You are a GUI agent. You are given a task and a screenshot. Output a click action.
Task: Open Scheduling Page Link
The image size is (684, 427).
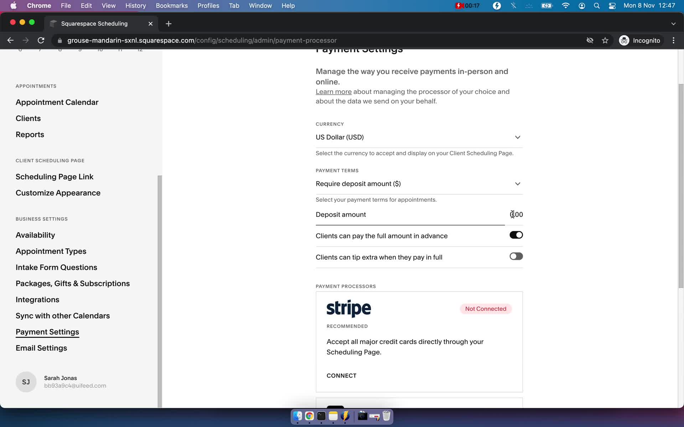pos(55,177)
